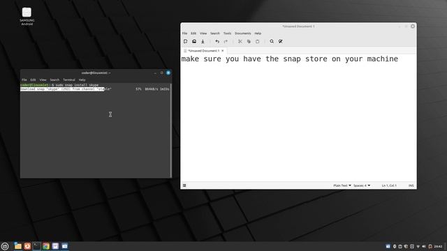Open Chrome from the taskbar
Screen dimensions: 447x251
[x=46, y=246]
